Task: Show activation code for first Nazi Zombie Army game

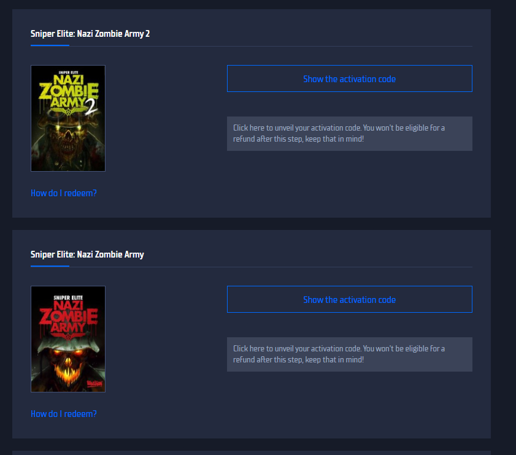Action: (x=350, y=299)
